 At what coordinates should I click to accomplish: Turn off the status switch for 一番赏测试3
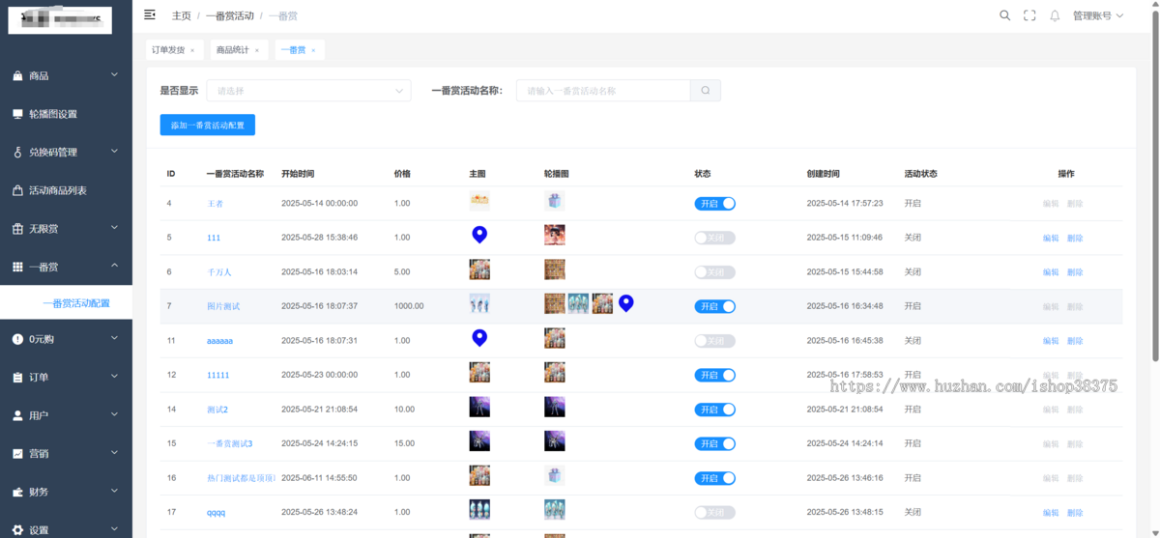tap(714, 443)
